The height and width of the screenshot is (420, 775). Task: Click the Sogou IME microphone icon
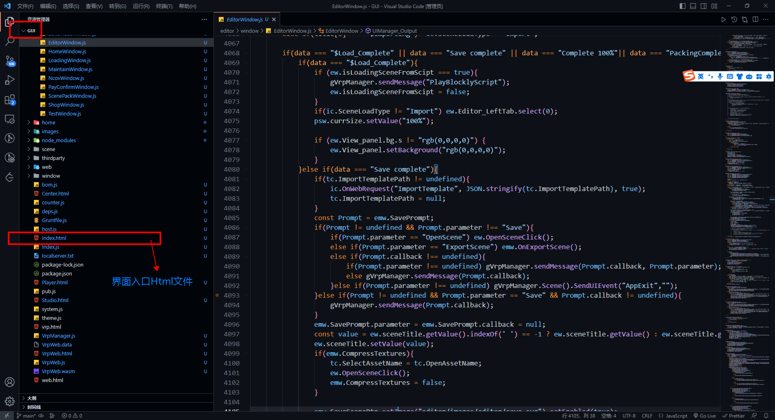(720, 76)
